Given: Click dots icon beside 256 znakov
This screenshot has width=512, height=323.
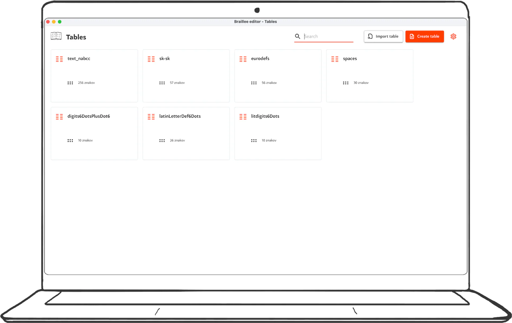Looking at the screenshot, I should coord(70,83).
